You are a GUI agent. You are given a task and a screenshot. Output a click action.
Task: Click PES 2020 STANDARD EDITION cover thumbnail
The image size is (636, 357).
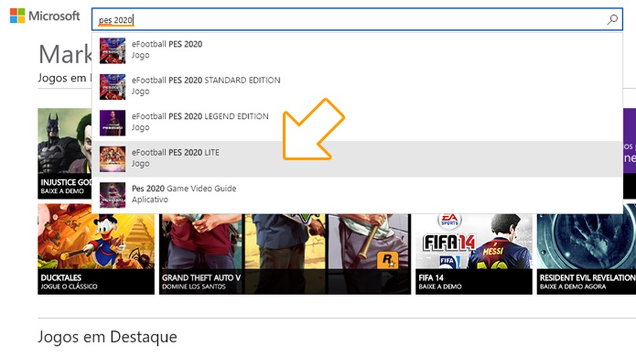[x=112, y=87]
